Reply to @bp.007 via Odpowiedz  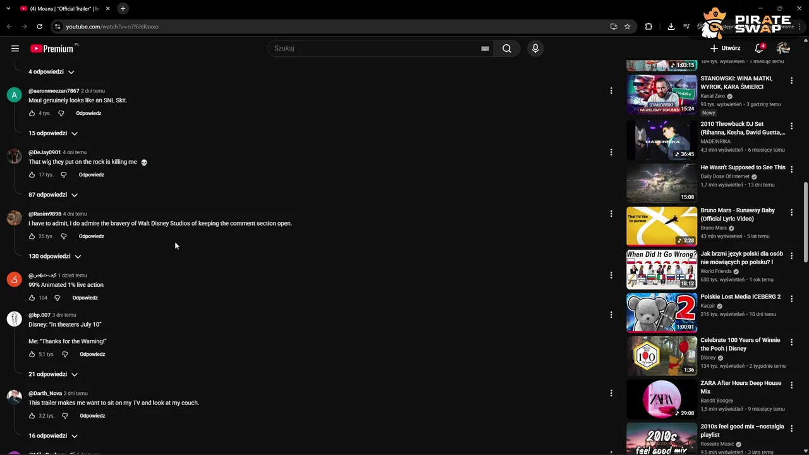[92, 355]
